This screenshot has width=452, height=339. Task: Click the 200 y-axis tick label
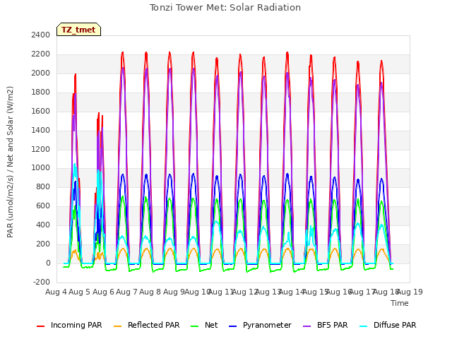(43, 244)
